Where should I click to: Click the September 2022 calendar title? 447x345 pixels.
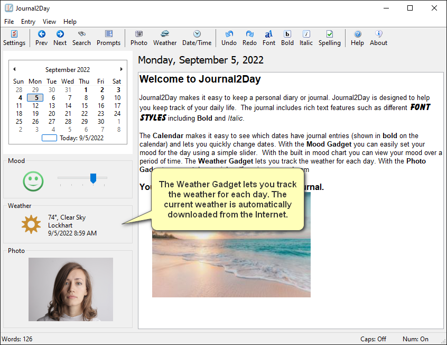pos(68,70)
